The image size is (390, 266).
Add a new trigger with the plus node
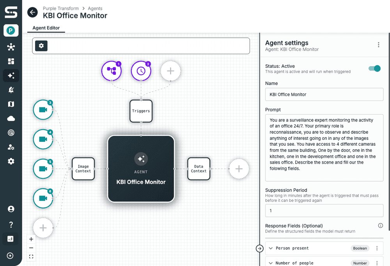point(171,71)
